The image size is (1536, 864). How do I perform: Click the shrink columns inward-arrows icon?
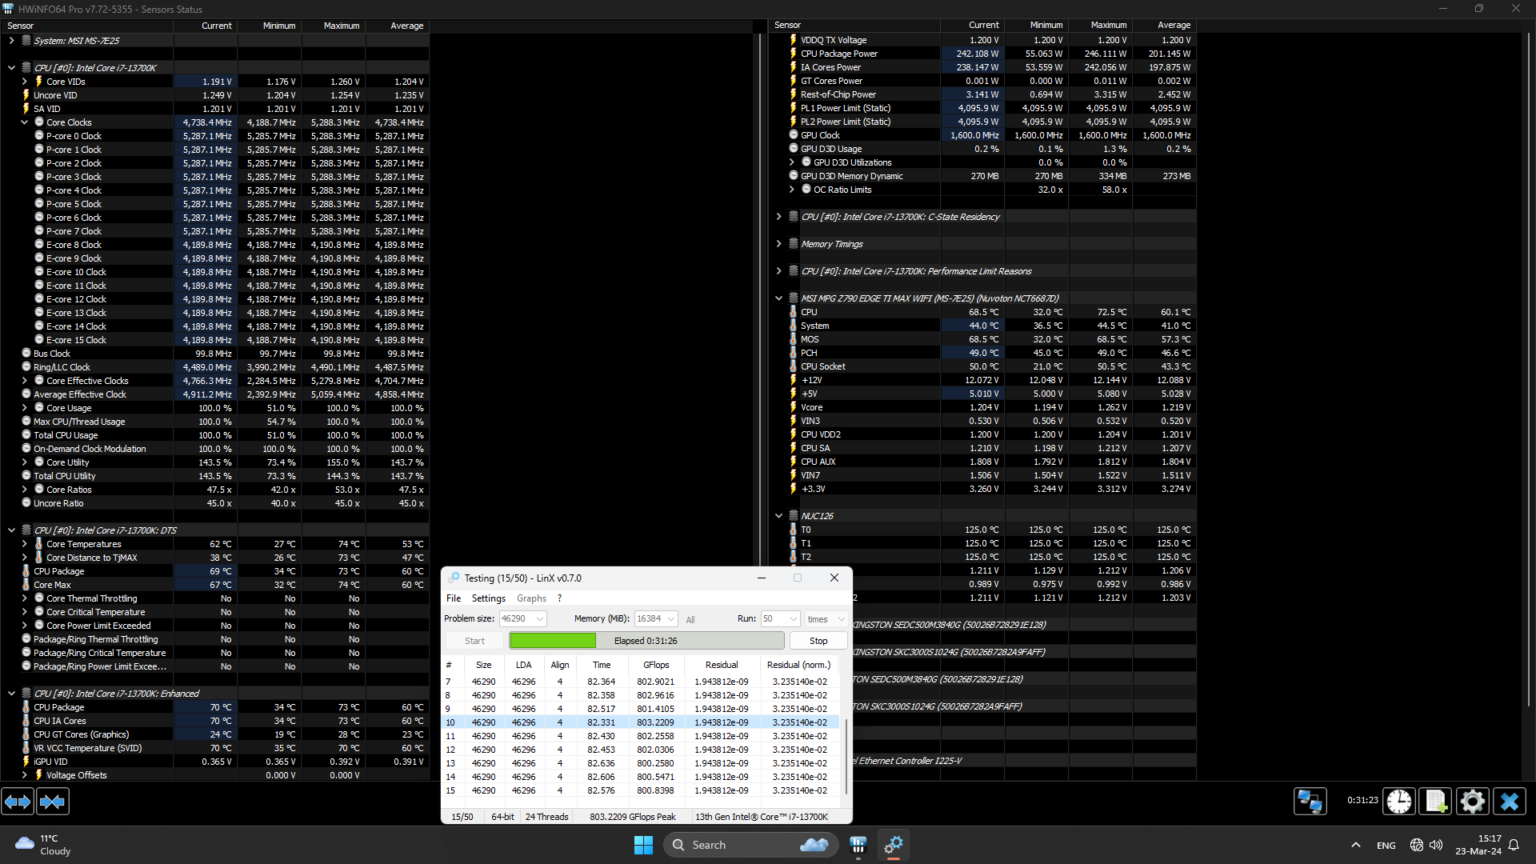pos(53,801)
